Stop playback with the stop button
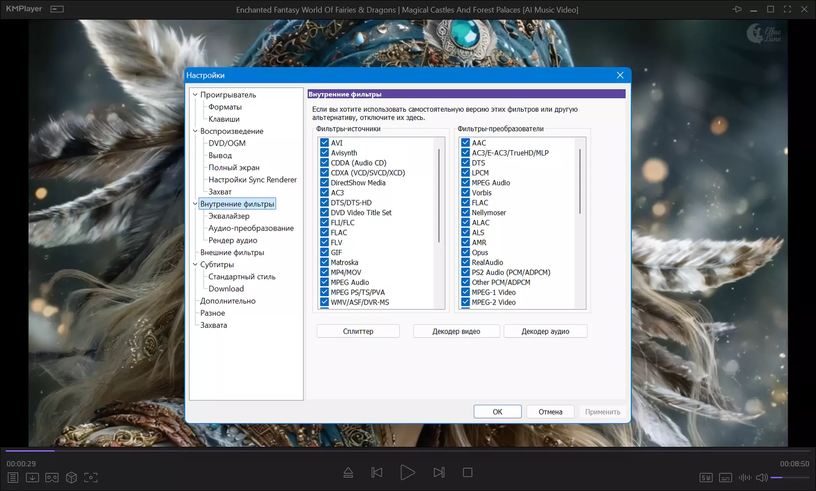816x491 pixels. tap(468, 473)
